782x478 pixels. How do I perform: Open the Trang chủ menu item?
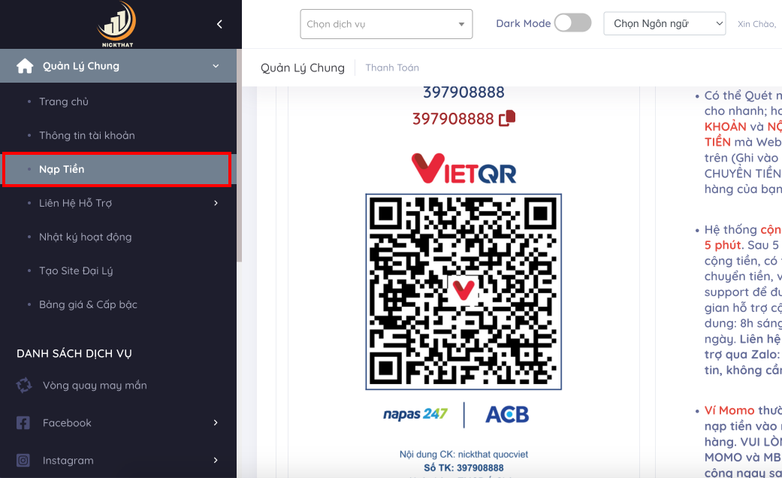(64, 101)
